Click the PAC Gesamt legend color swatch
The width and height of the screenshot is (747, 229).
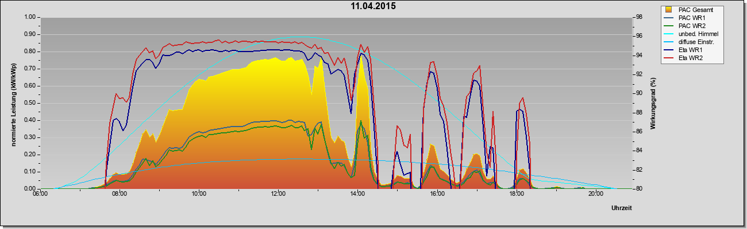tap(669, 10)
